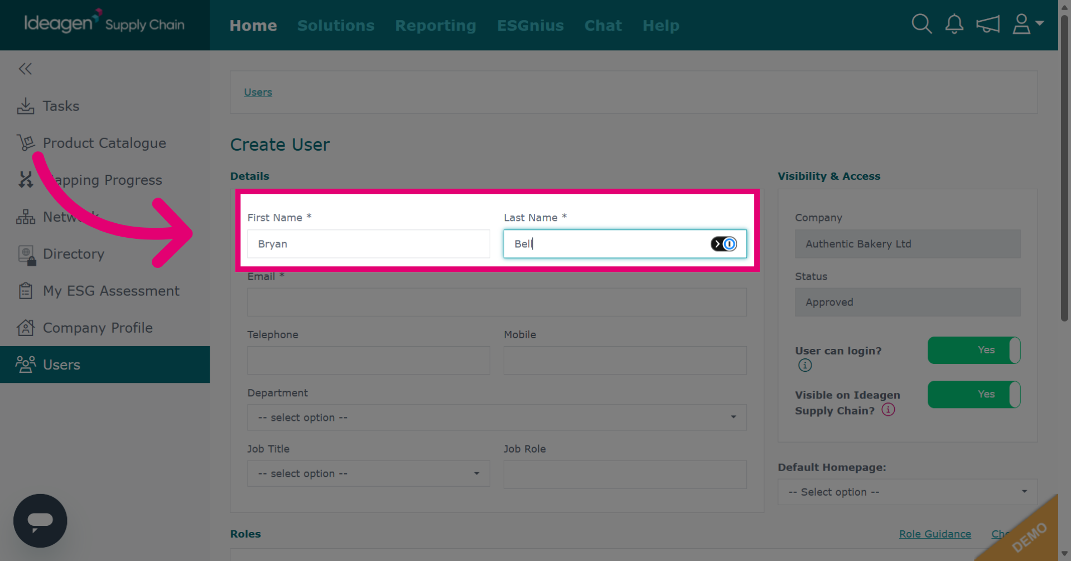
Task: Open the announcements megaphone icon
Action: 987,24
